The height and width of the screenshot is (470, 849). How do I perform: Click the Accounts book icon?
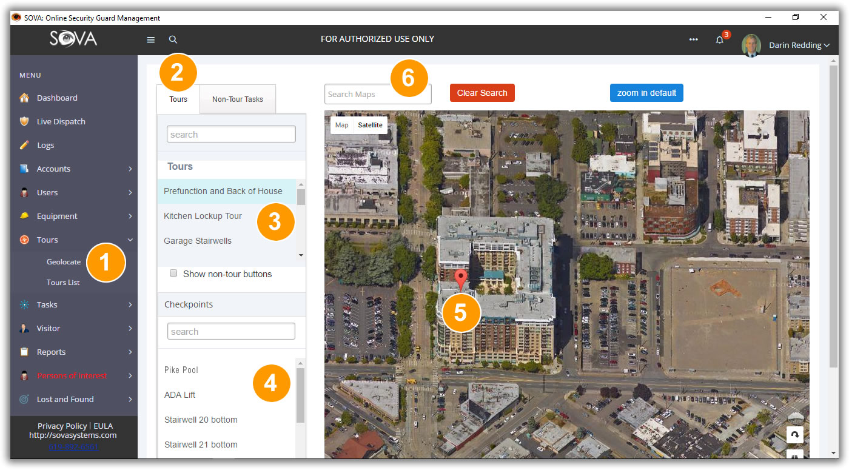tap(24, 169)
